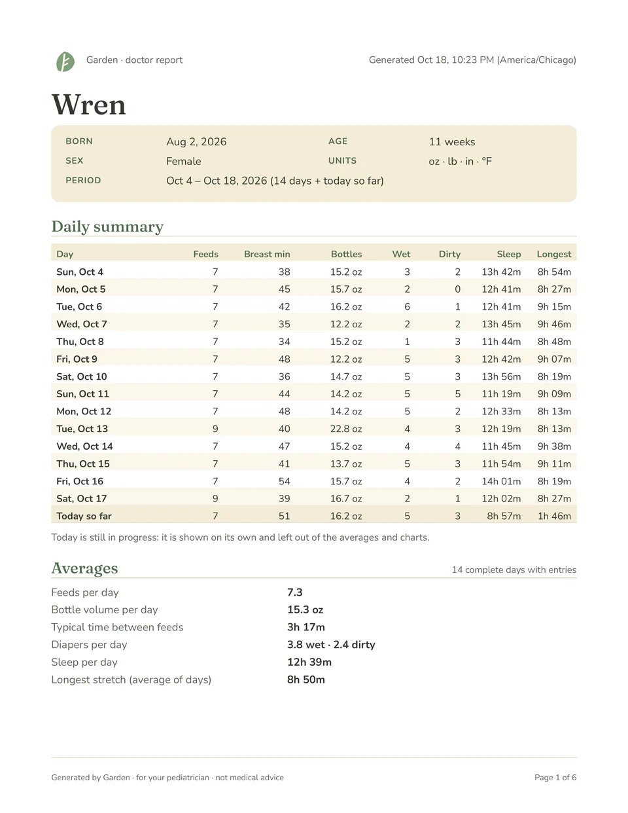
Task: Click the 'Thu, Oct 15' row label
Action: pos(83,463)
